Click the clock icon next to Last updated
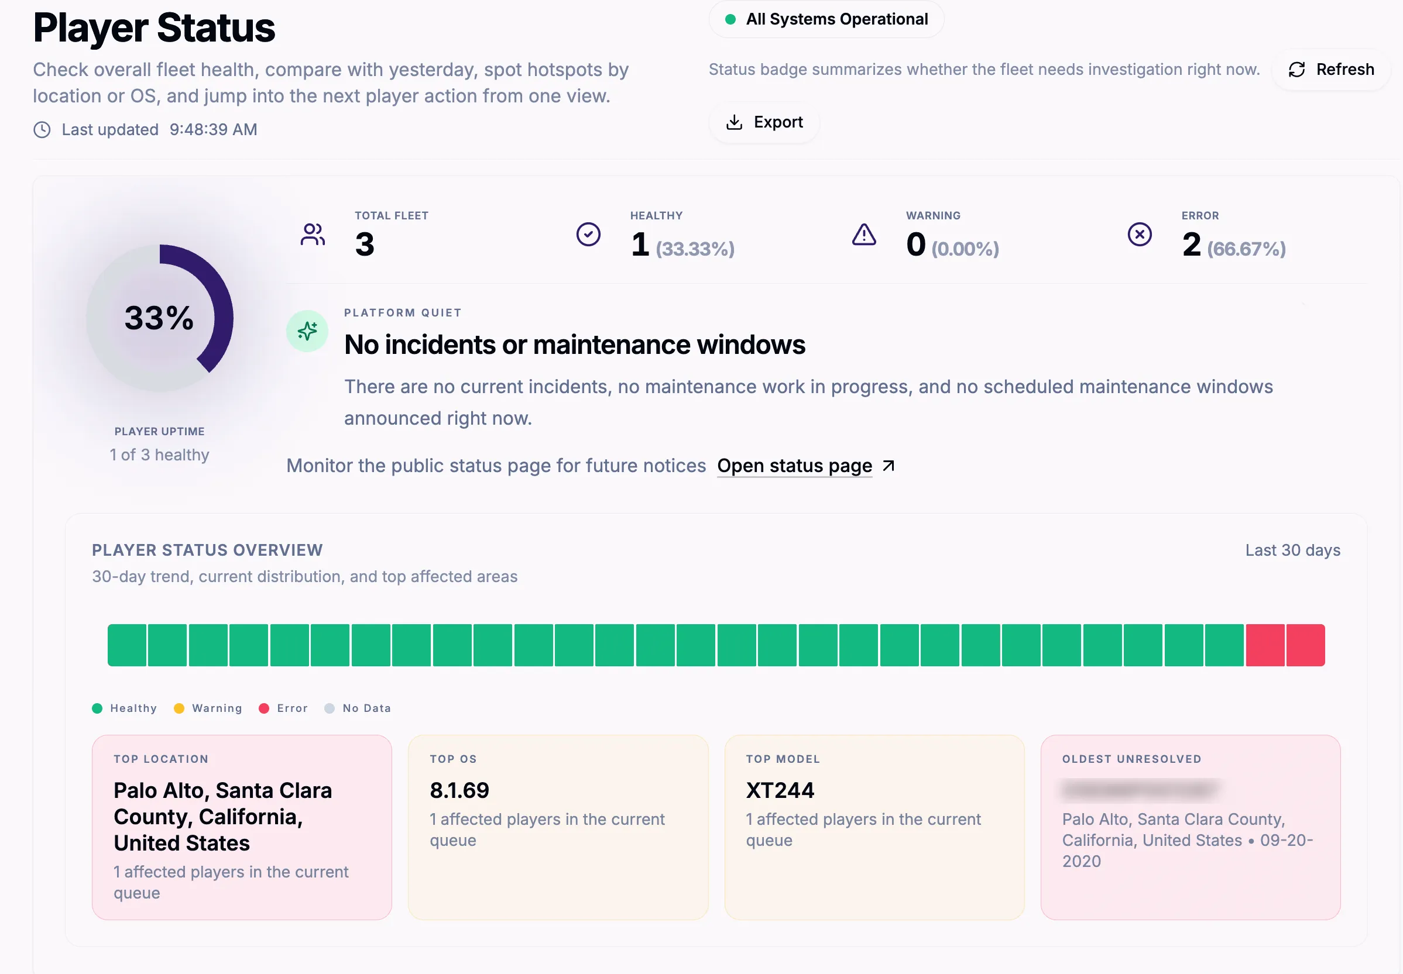This screenshot has height=974, width=1403. (x=42, y=129)
